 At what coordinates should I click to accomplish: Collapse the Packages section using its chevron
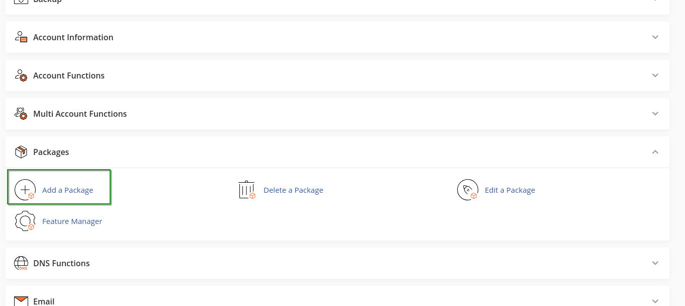(655, 152)
